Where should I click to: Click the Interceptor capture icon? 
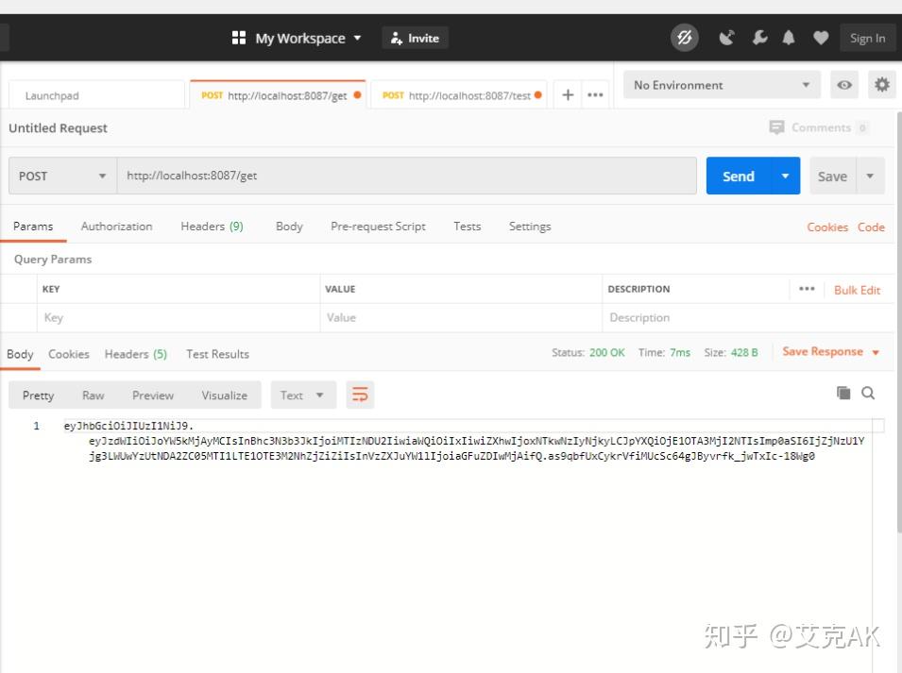[x=724, y=38]
